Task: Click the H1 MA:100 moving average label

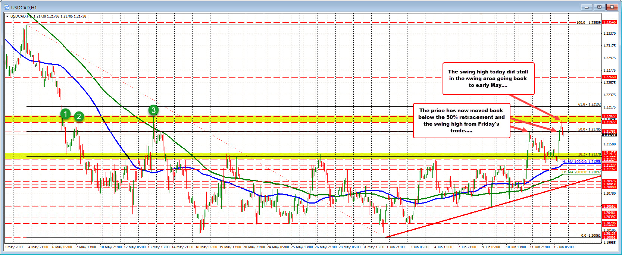Action: tap(581, 162)
